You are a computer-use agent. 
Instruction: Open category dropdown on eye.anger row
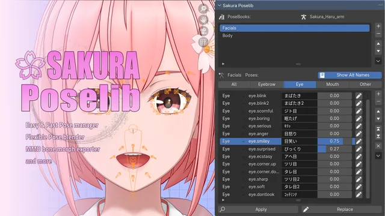coord(243,134)
